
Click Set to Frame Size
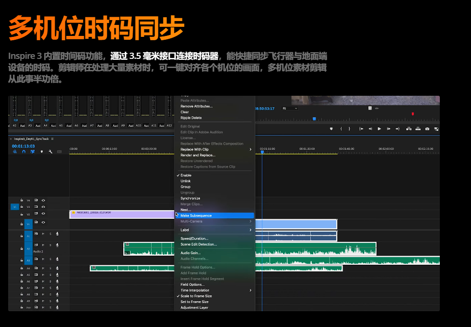214,302
